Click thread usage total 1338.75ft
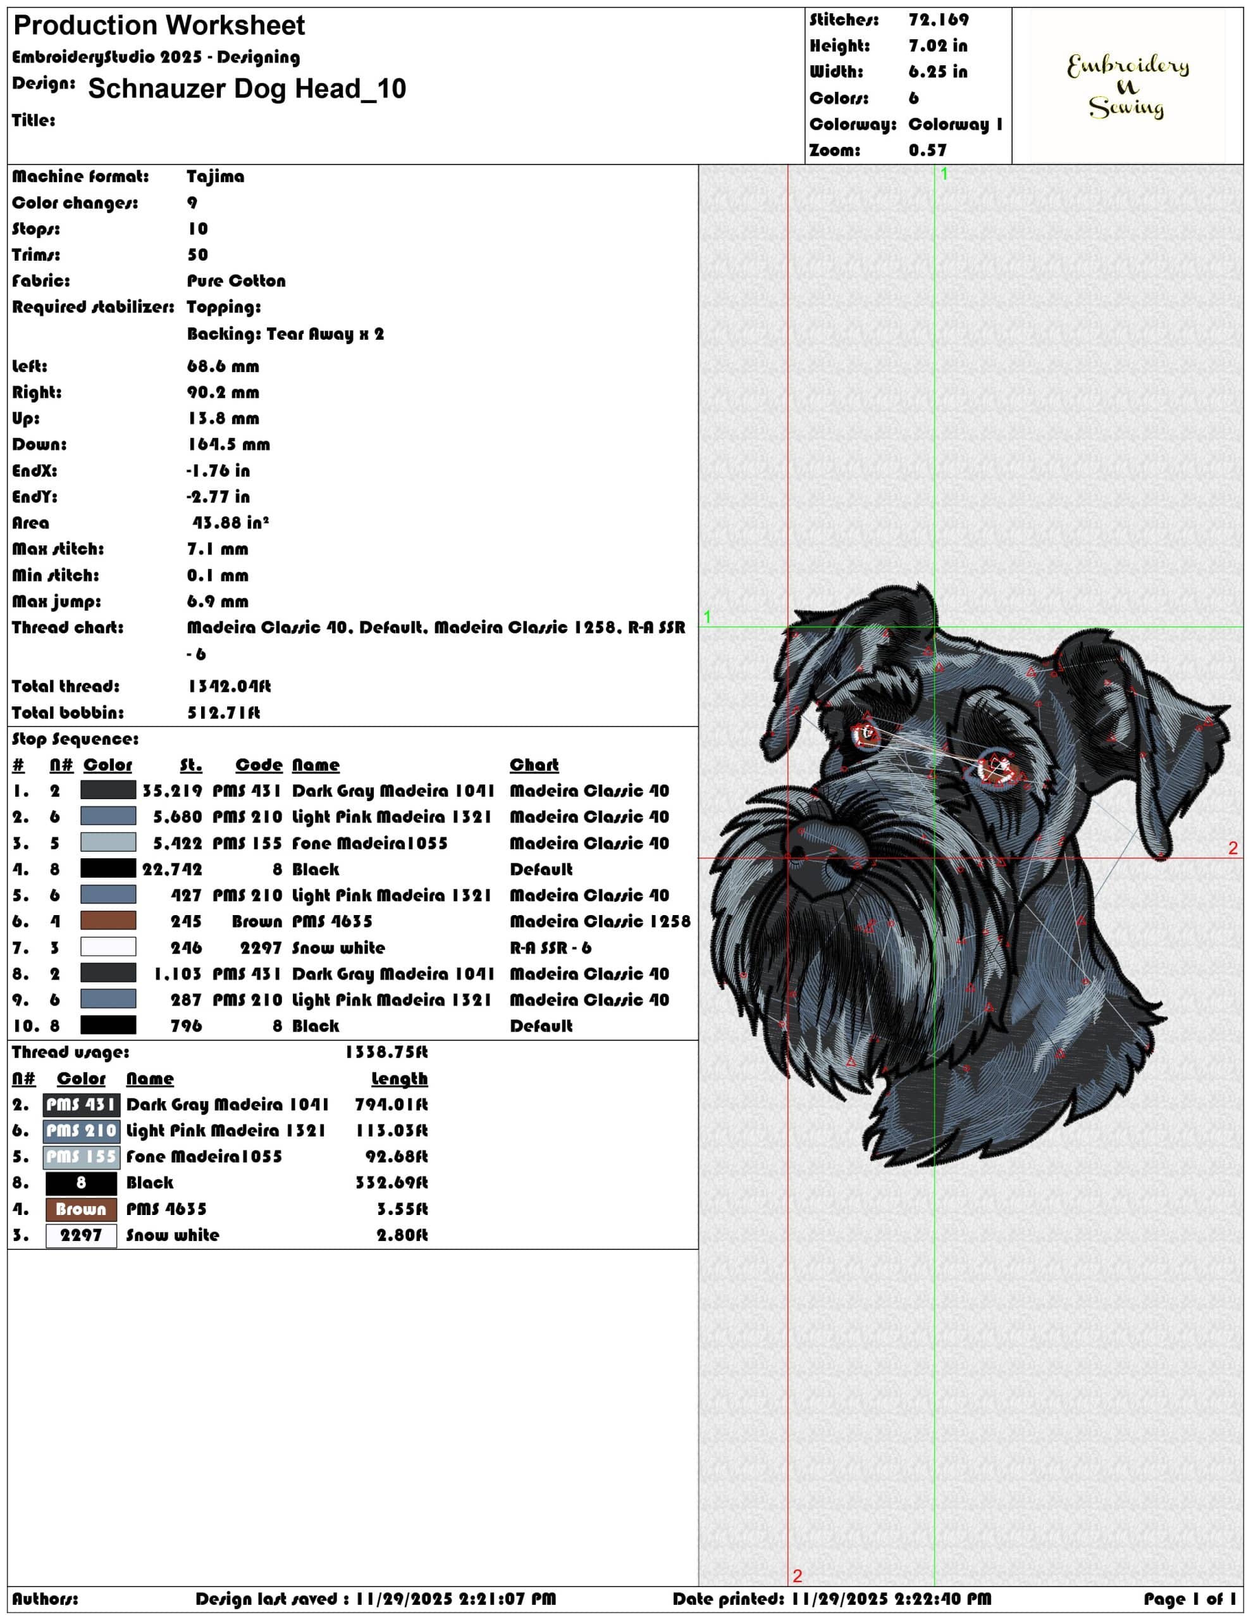 [x=386, y=1052]
